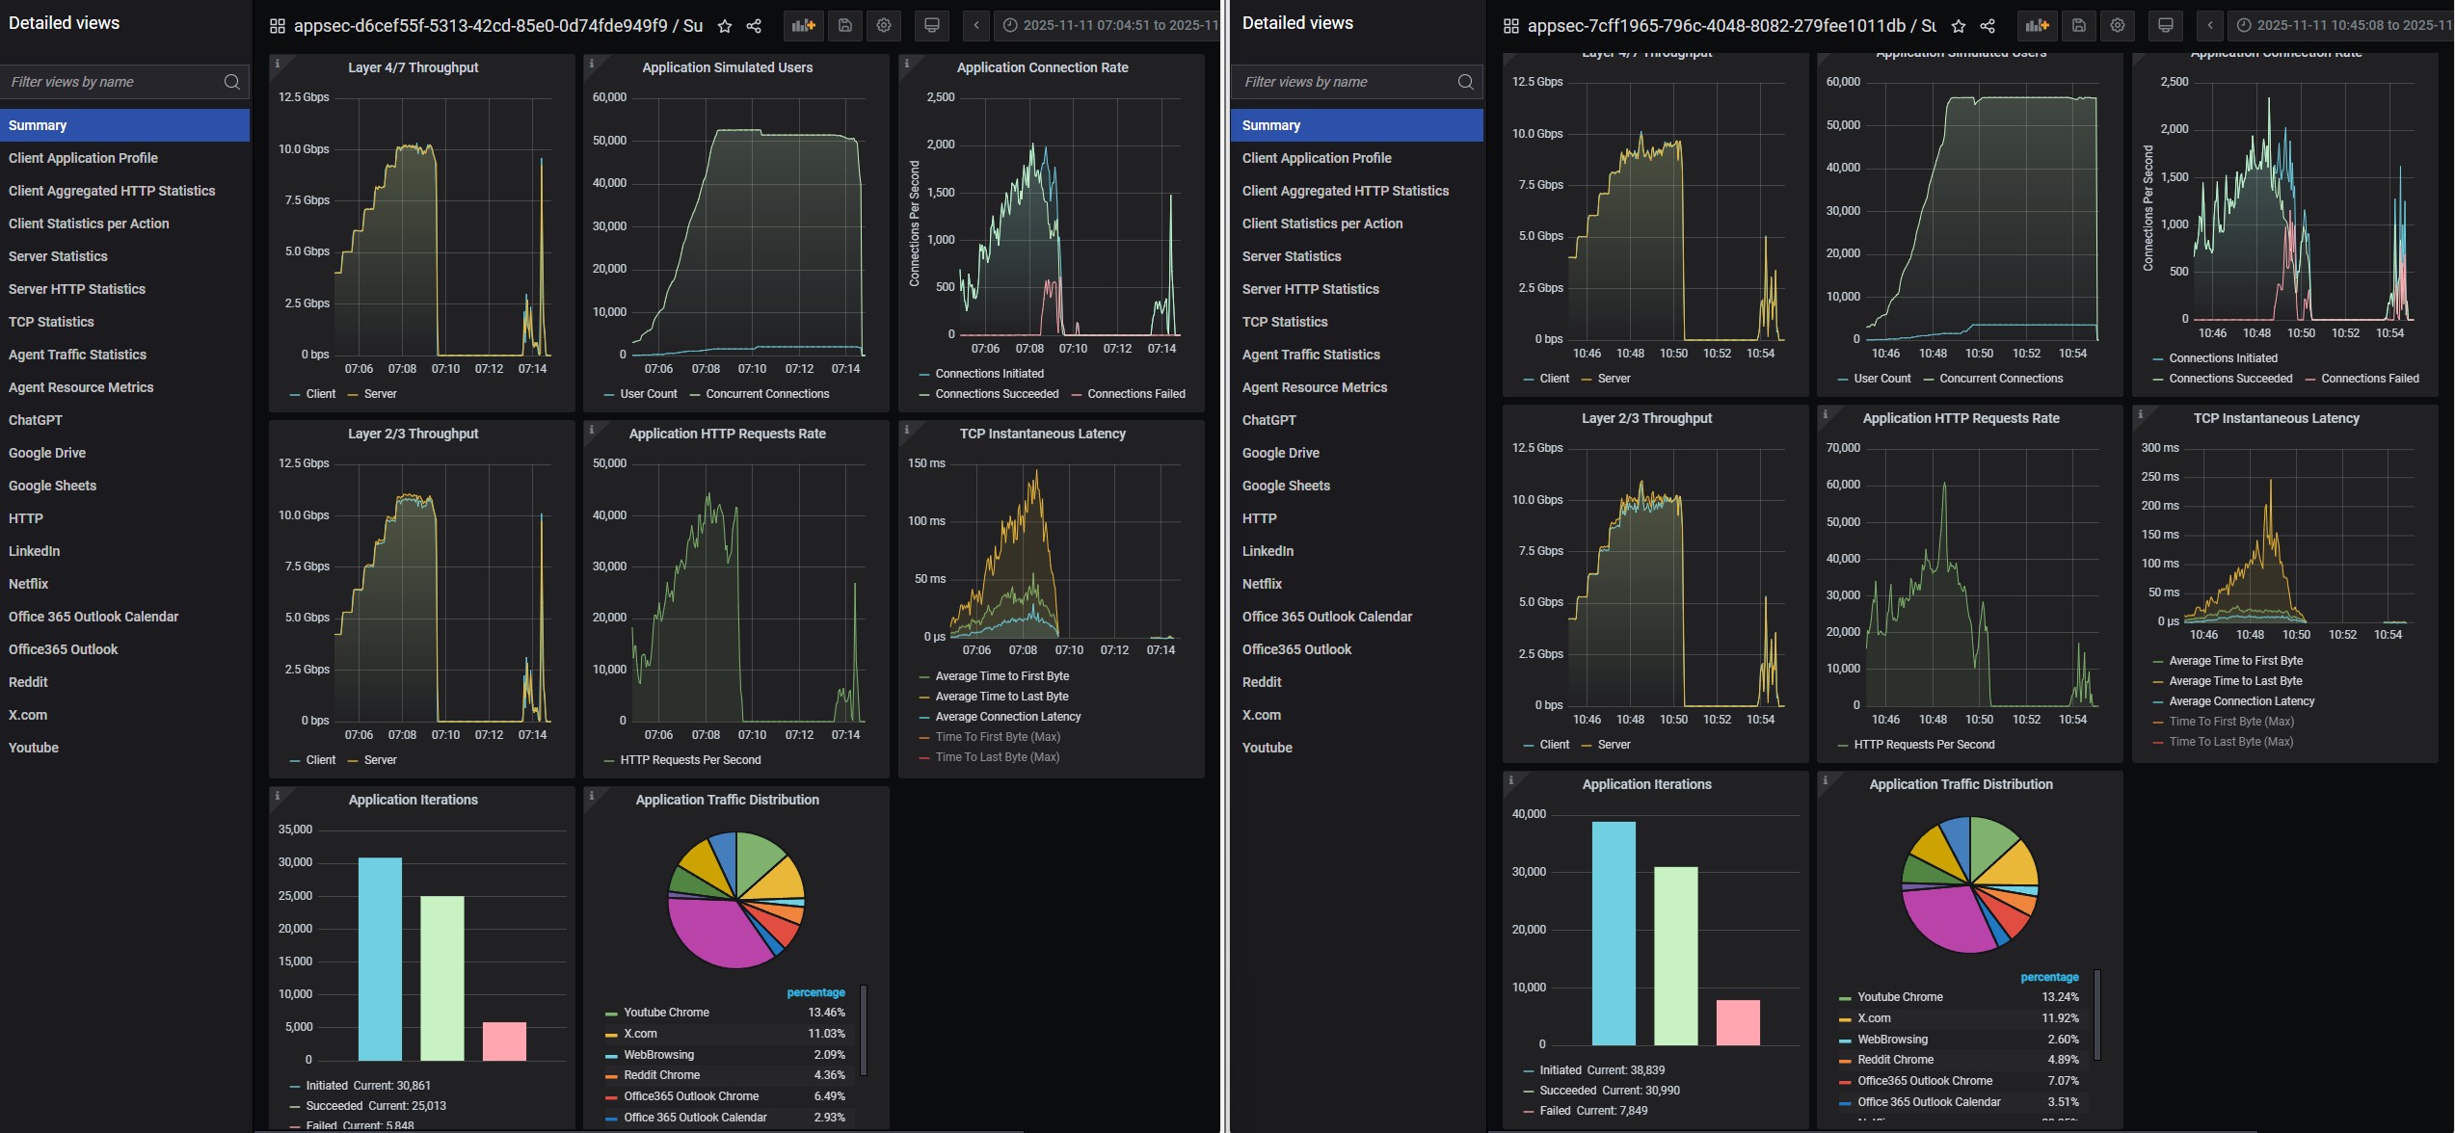Viewport: 2455px width, 1133px height.
Task: Cycle view mode monitor icon in right window
Action: 2165,26
